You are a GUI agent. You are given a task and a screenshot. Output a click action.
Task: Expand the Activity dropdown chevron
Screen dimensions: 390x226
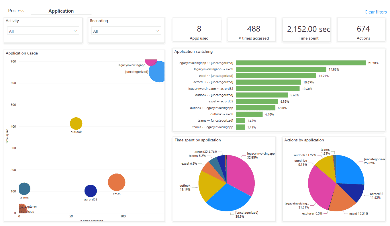[76, 30]
